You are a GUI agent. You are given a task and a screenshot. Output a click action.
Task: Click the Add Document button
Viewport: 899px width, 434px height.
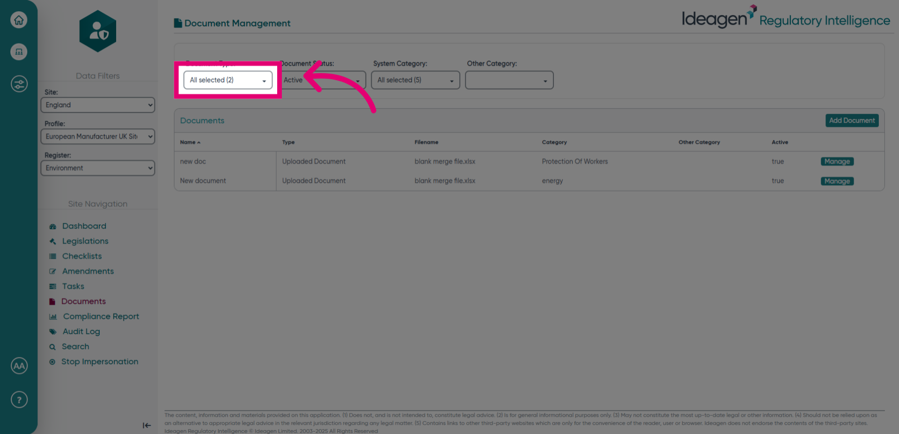pos(852,120)
